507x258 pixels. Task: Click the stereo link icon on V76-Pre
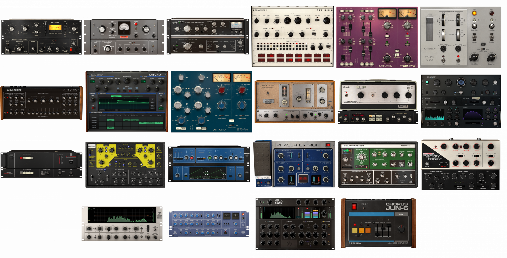coord(483,44)
